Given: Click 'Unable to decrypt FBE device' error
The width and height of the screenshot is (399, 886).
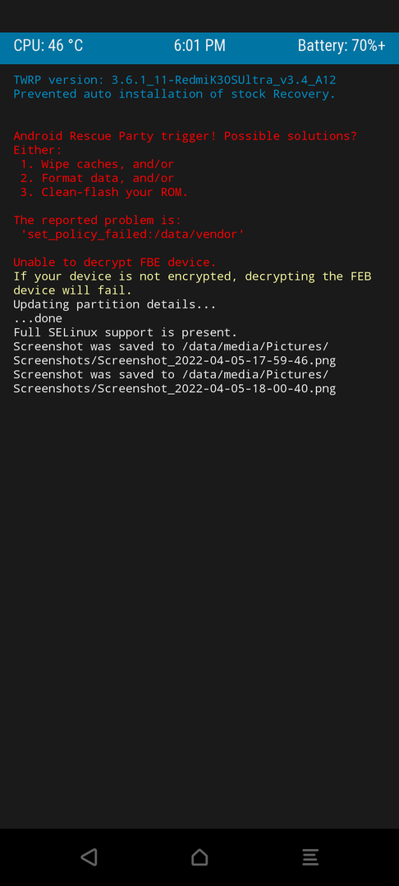Looking at the screenshot, I should (x=115, y=263).
